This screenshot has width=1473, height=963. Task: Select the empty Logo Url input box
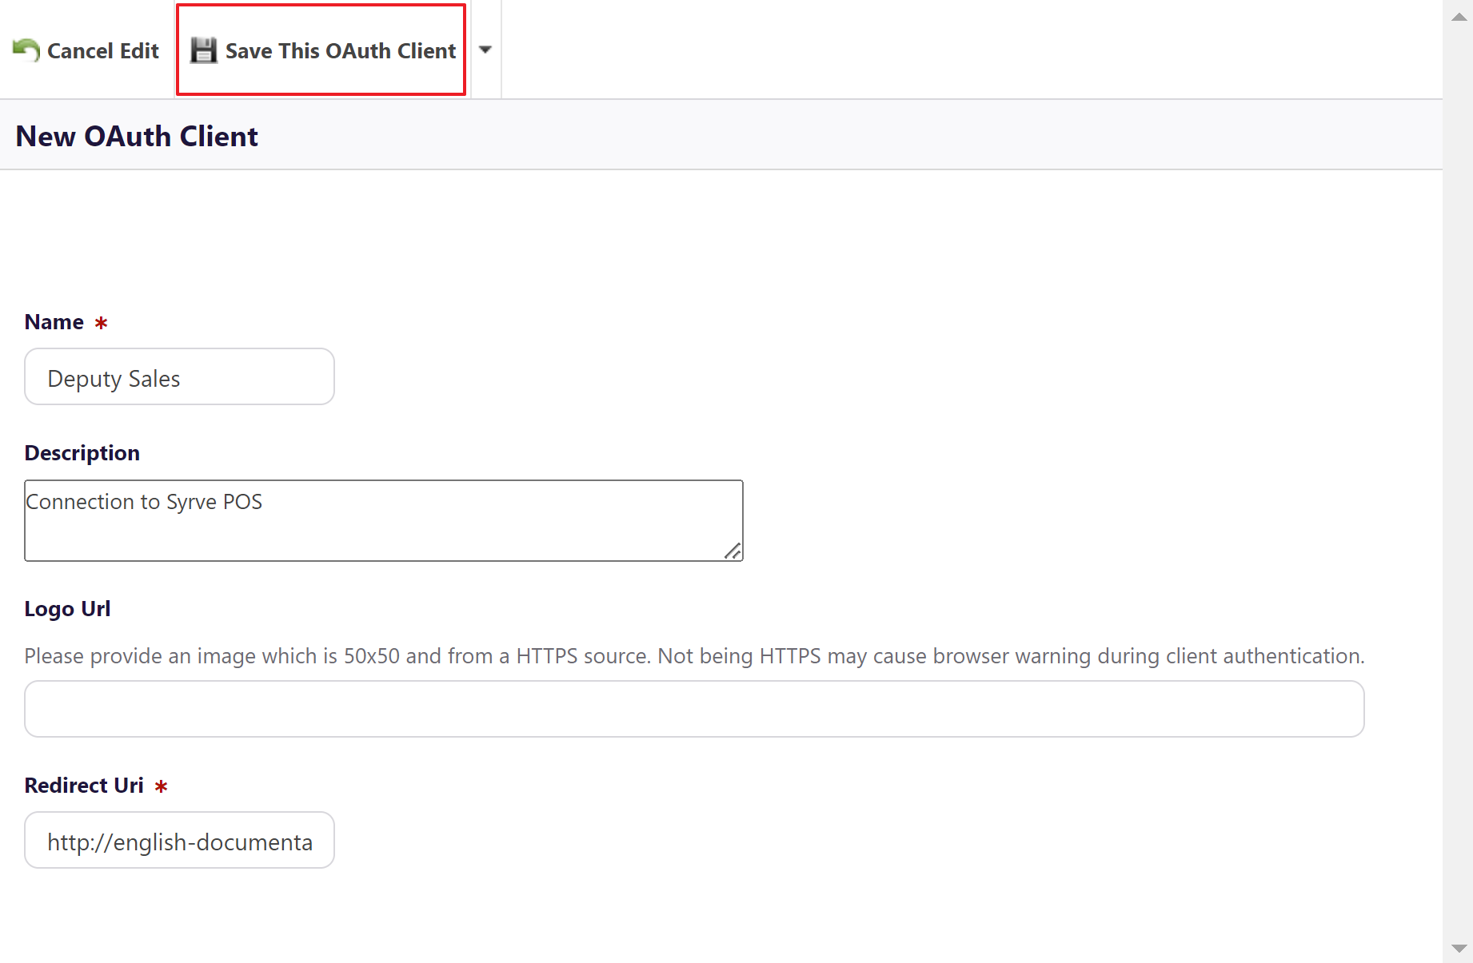[x=693, y=709]
